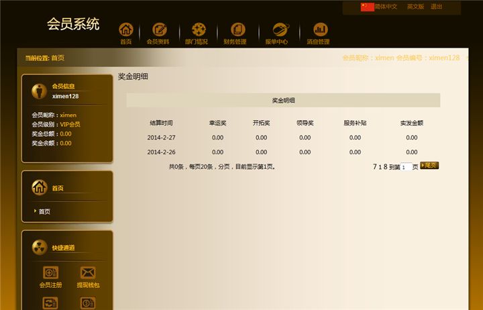483x310 pixels.
Task: Click 实发金额 value in the 2014-2-27 row
Action: (411, 138)
